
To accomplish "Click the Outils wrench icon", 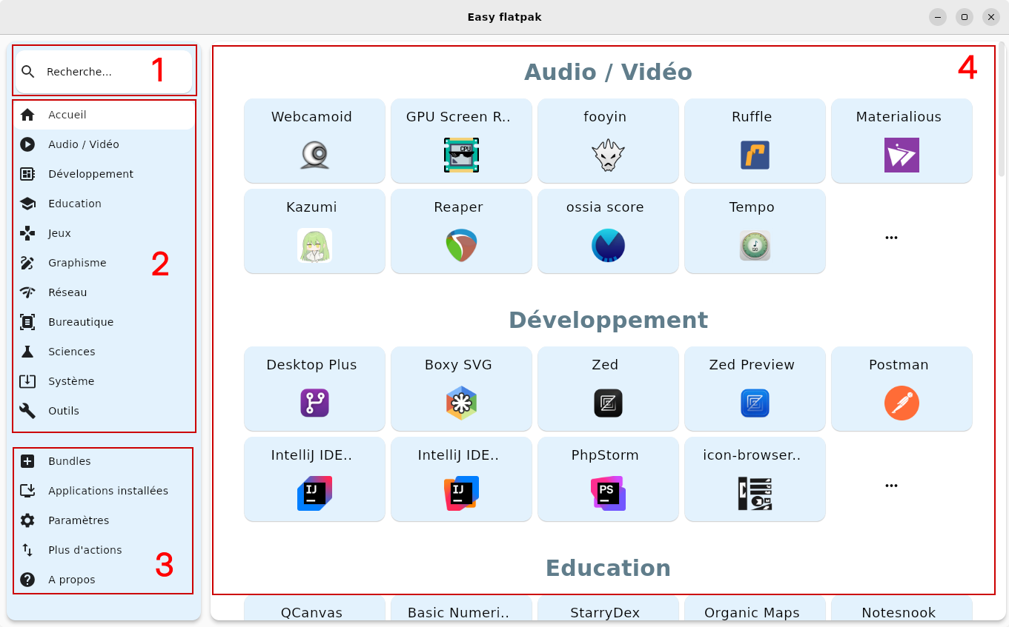I will pyautogui.click(x=27, y=411).
